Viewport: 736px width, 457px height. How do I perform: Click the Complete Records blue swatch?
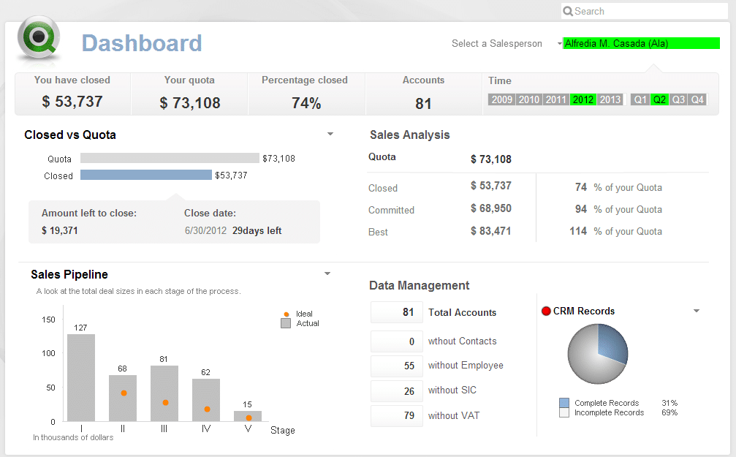tap(564, 403)
